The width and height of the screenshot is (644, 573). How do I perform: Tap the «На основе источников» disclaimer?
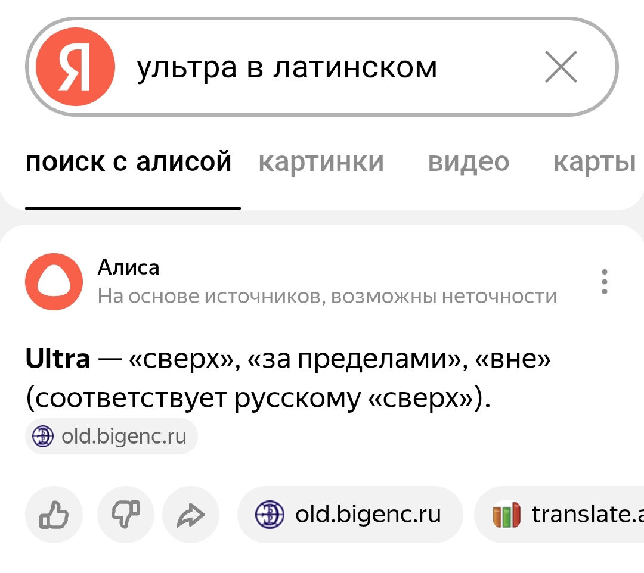point(327,296)
